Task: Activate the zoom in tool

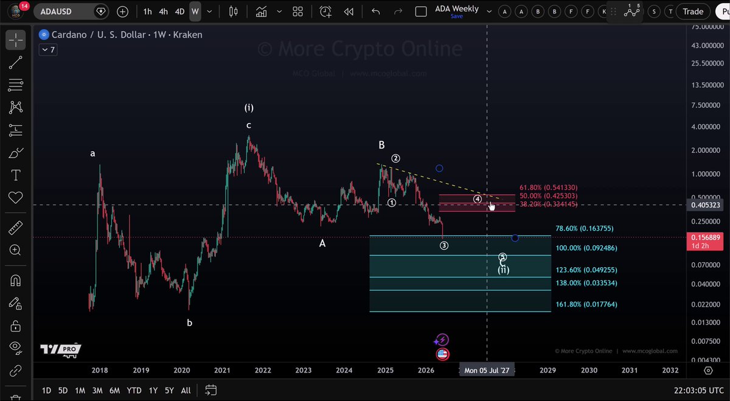Action: [15, 250]
